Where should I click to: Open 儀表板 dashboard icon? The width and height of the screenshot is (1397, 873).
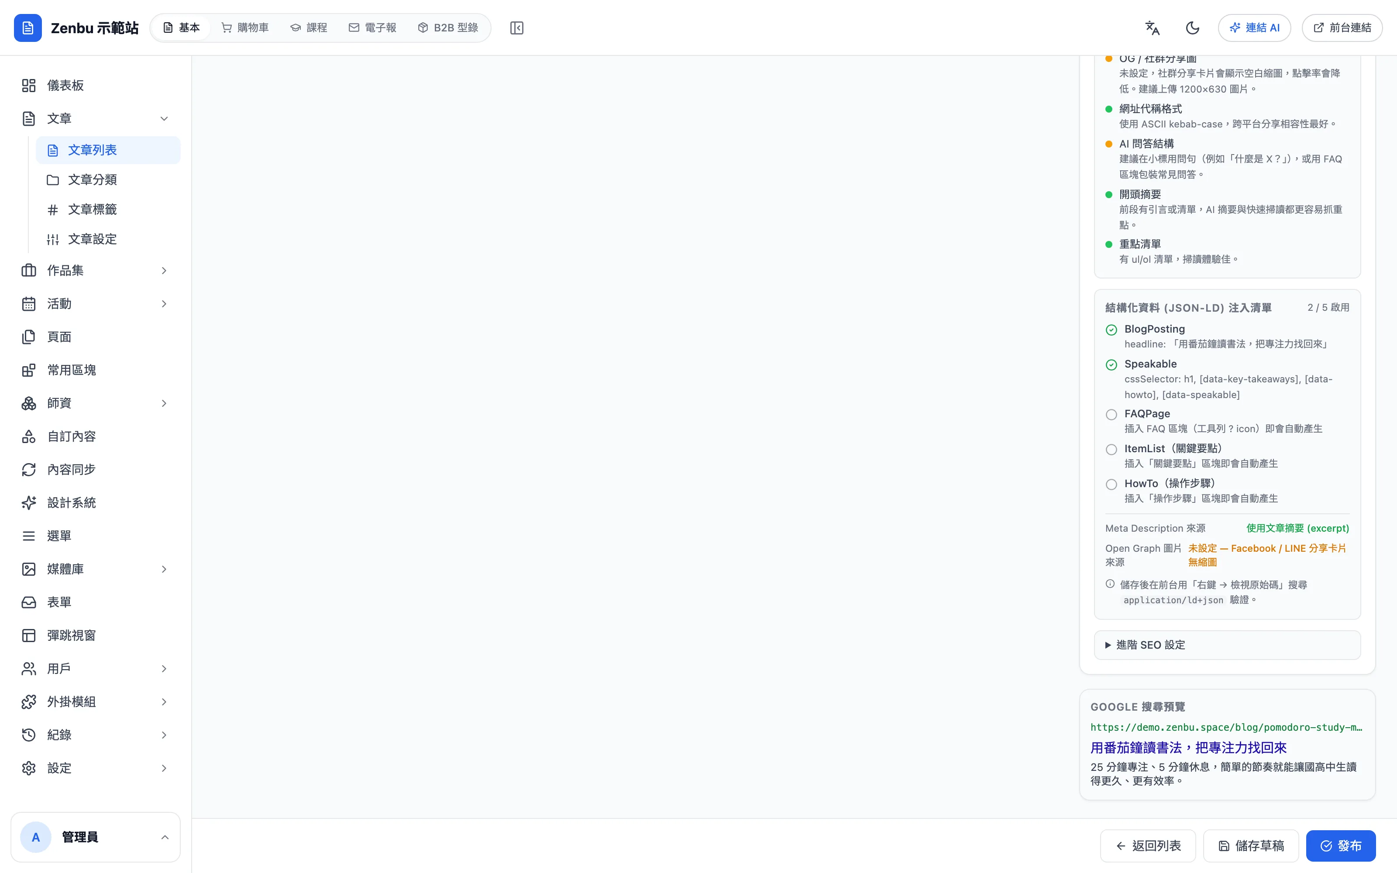[29, 86]
